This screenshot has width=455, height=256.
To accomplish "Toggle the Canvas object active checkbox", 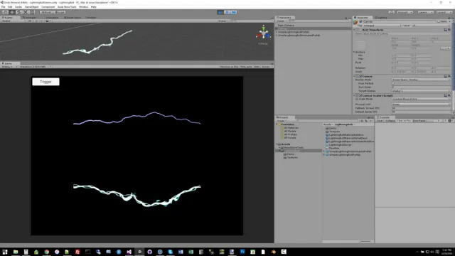I will pyautogui.click(x=360, y=22).
